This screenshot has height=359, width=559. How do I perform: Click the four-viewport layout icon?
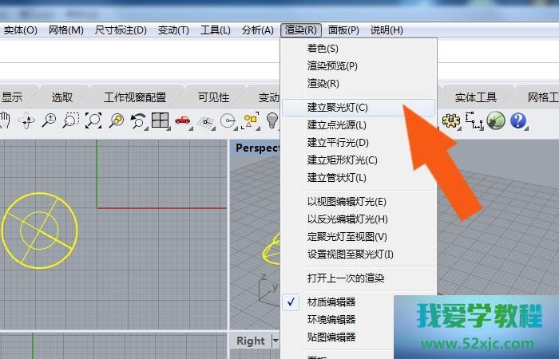coord(161,120)
